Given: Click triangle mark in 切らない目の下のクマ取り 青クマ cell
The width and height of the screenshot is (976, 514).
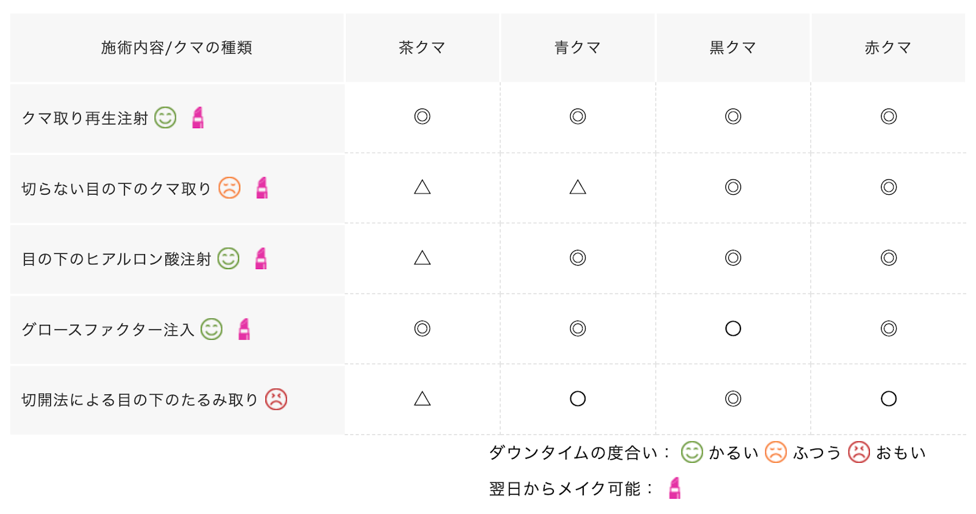Looking at the screenshot, I should coord(578,187).
